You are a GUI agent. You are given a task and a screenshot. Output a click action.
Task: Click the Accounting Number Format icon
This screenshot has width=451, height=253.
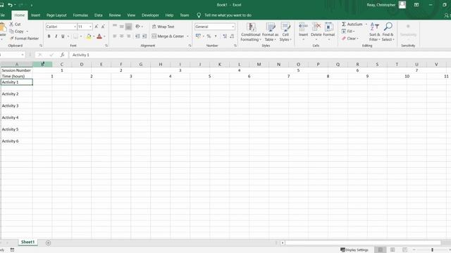[198, 36]
